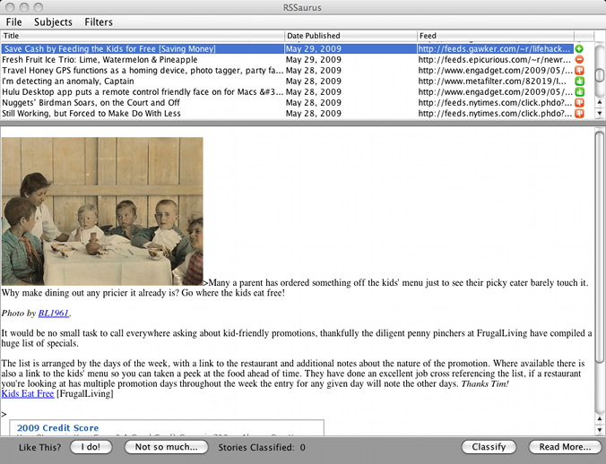Click red minus icon on Fresh Fruit Ice row
Viewport: 606px width, 464px height.
click(579, 60)
